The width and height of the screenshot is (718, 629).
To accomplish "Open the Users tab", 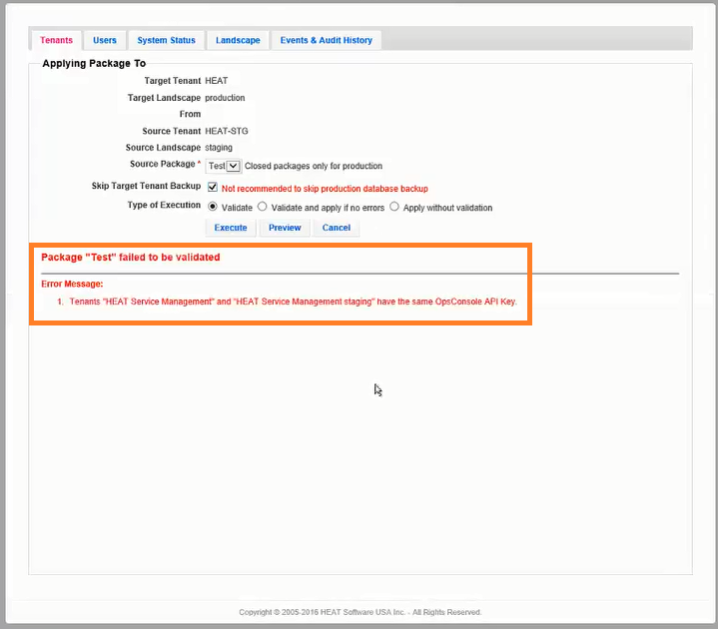I will [x=105, y=40].
